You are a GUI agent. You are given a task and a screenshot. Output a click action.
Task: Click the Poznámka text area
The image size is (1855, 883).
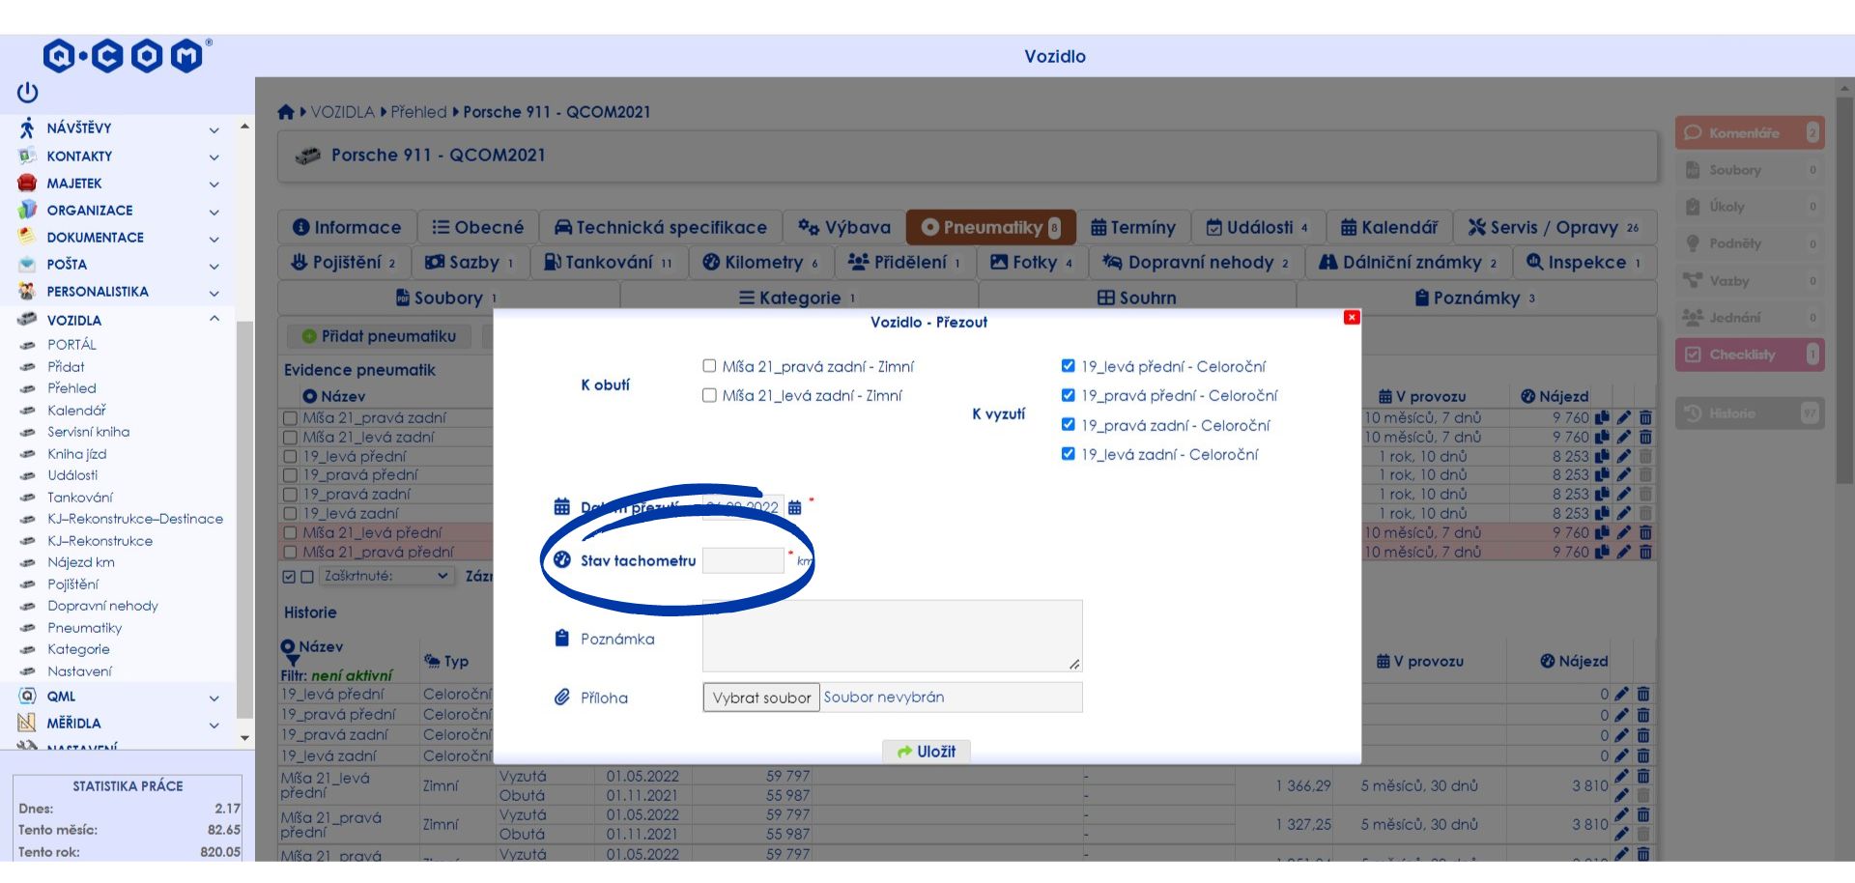tap(892, 636)
